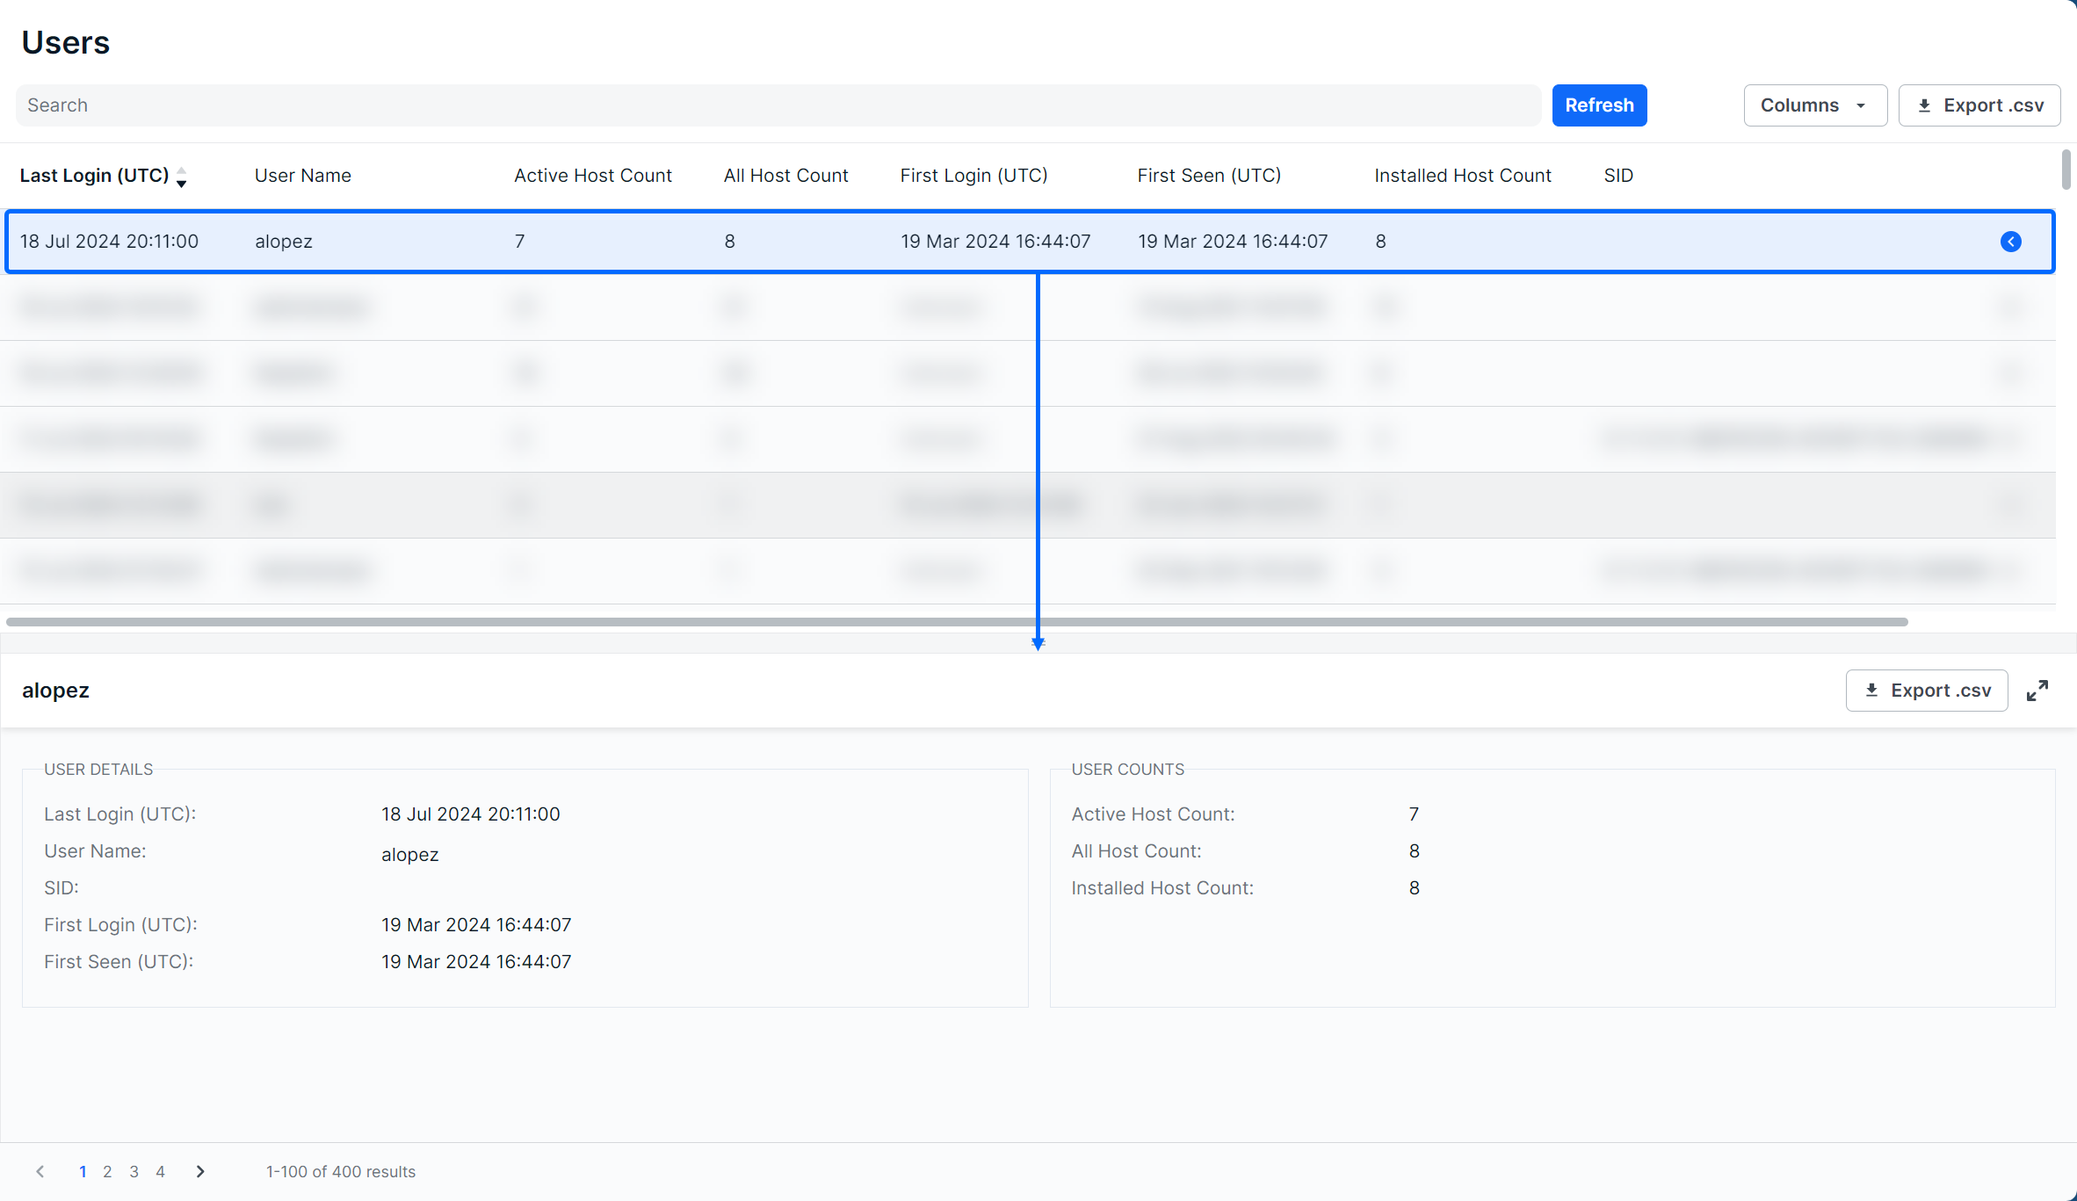The height and width of the screenshot is (1201, 2077).
Task: Click the Installed Host Count header
Action: click(x=1462, y=176)
